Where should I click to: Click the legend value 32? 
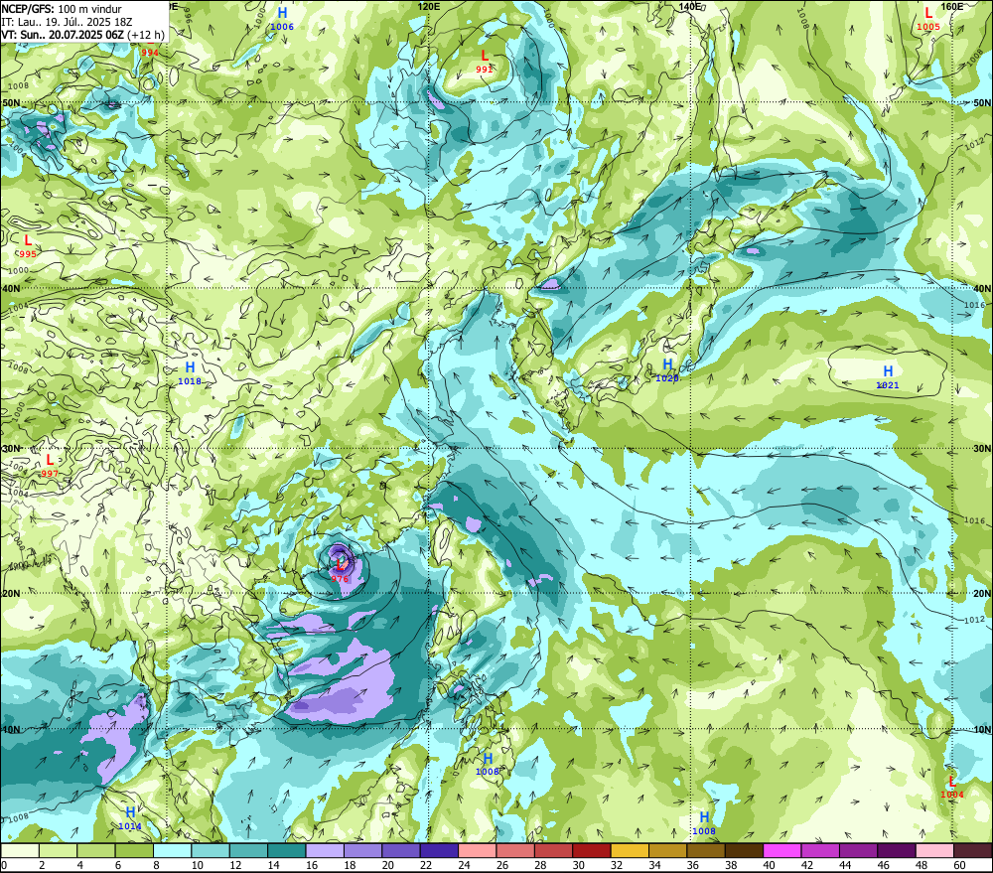click(617, 865)
